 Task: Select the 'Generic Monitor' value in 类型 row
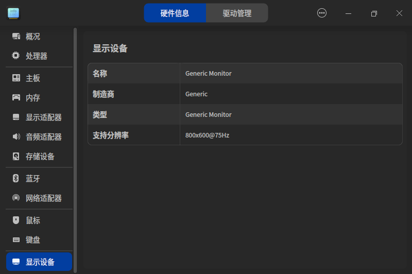tap(209, 114)
